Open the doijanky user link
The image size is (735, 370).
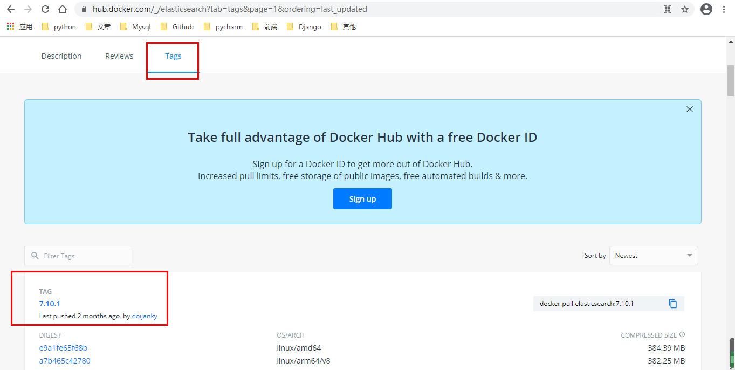pyautogui.click(x=145, y=316)
